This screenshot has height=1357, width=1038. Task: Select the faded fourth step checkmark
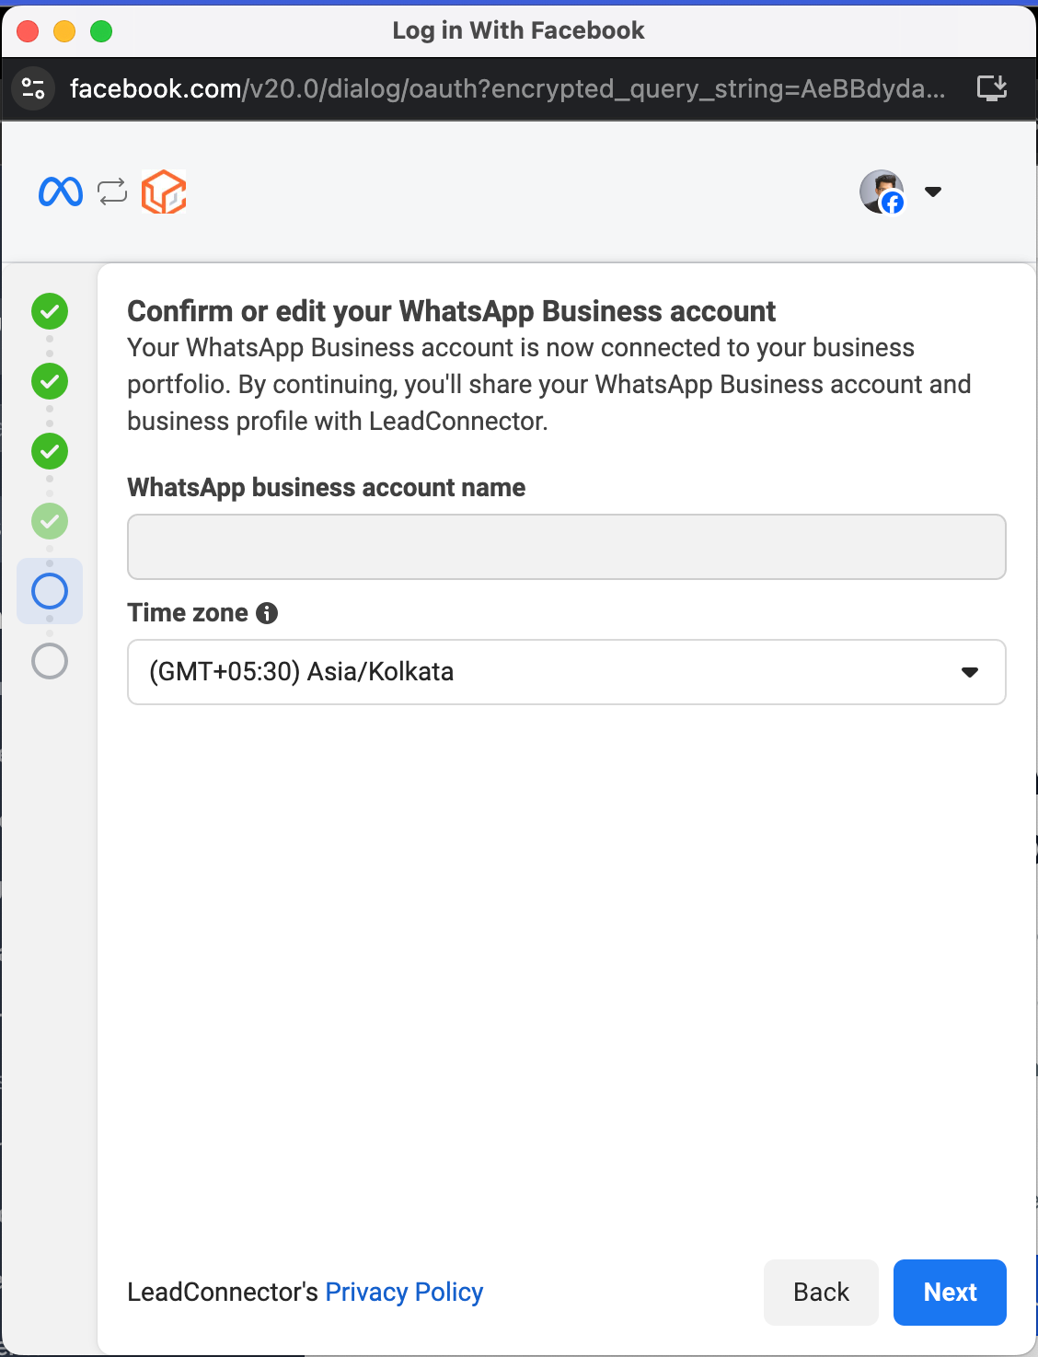[50, 521]
